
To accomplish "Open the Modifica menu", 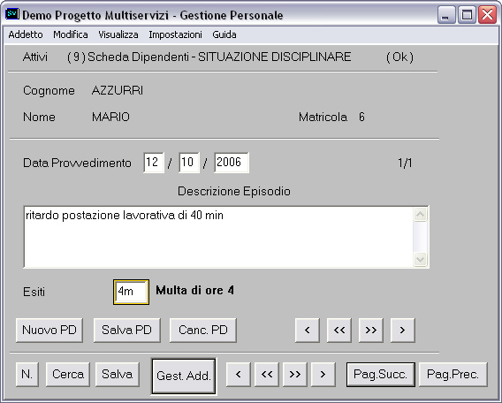I will pyautogui.click(x=71, y=34).
